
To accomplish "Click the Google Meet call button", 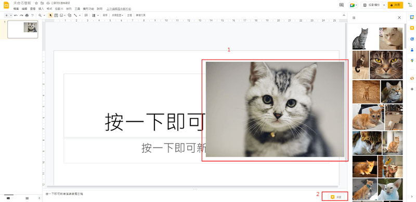I will tap(353, 5).
